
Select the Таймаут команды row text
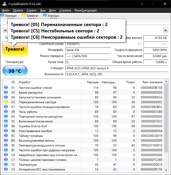click(31, 136)
